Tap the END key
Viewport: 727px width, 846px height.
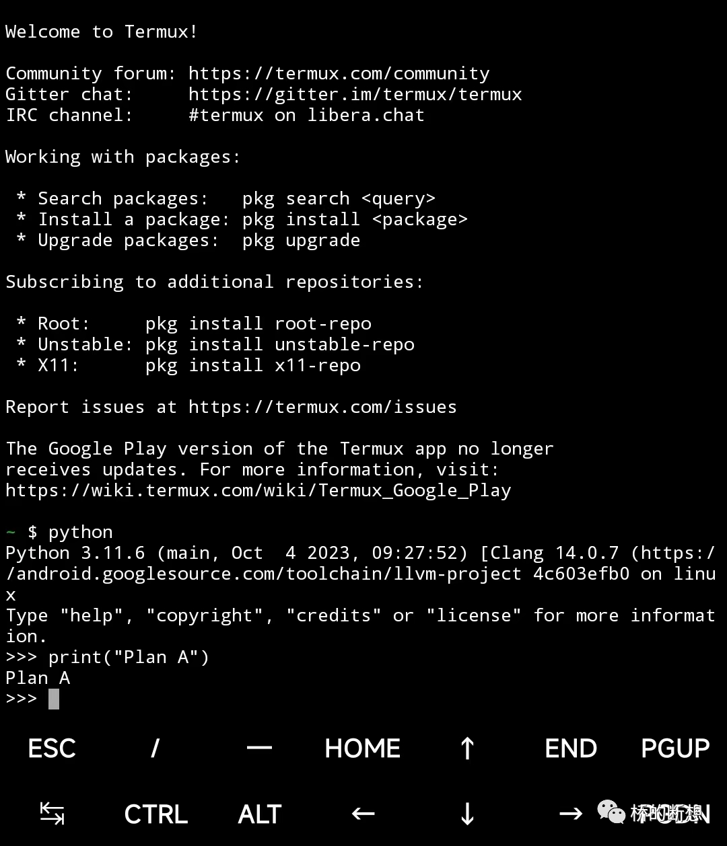571,748
